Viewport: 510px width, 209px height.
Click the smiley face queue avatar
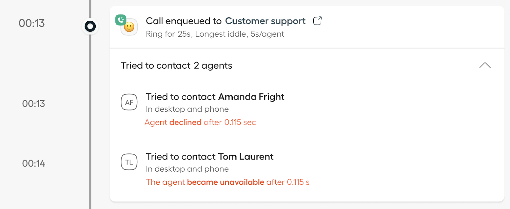point(129,27)
